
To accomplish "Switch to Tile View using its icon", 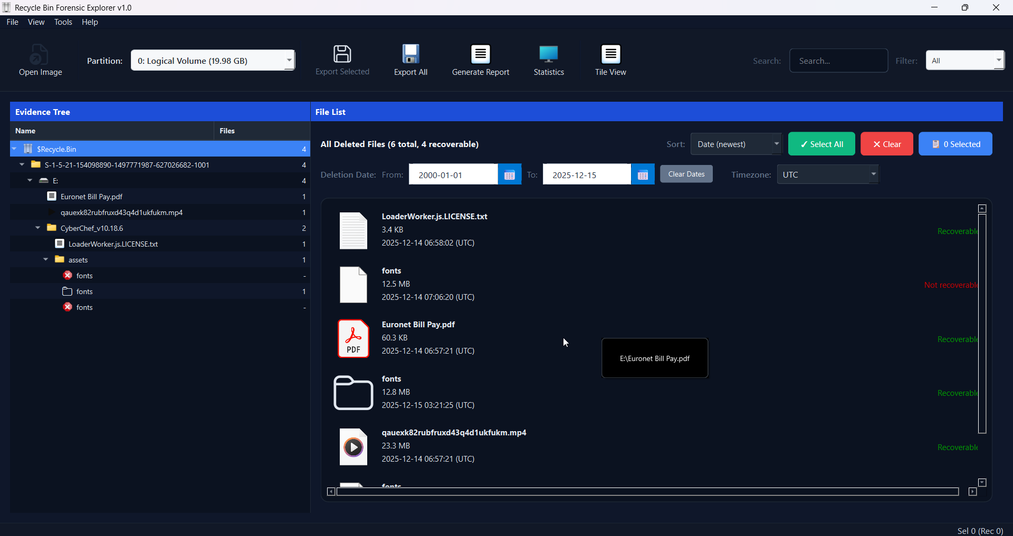I will click(610, 54).
